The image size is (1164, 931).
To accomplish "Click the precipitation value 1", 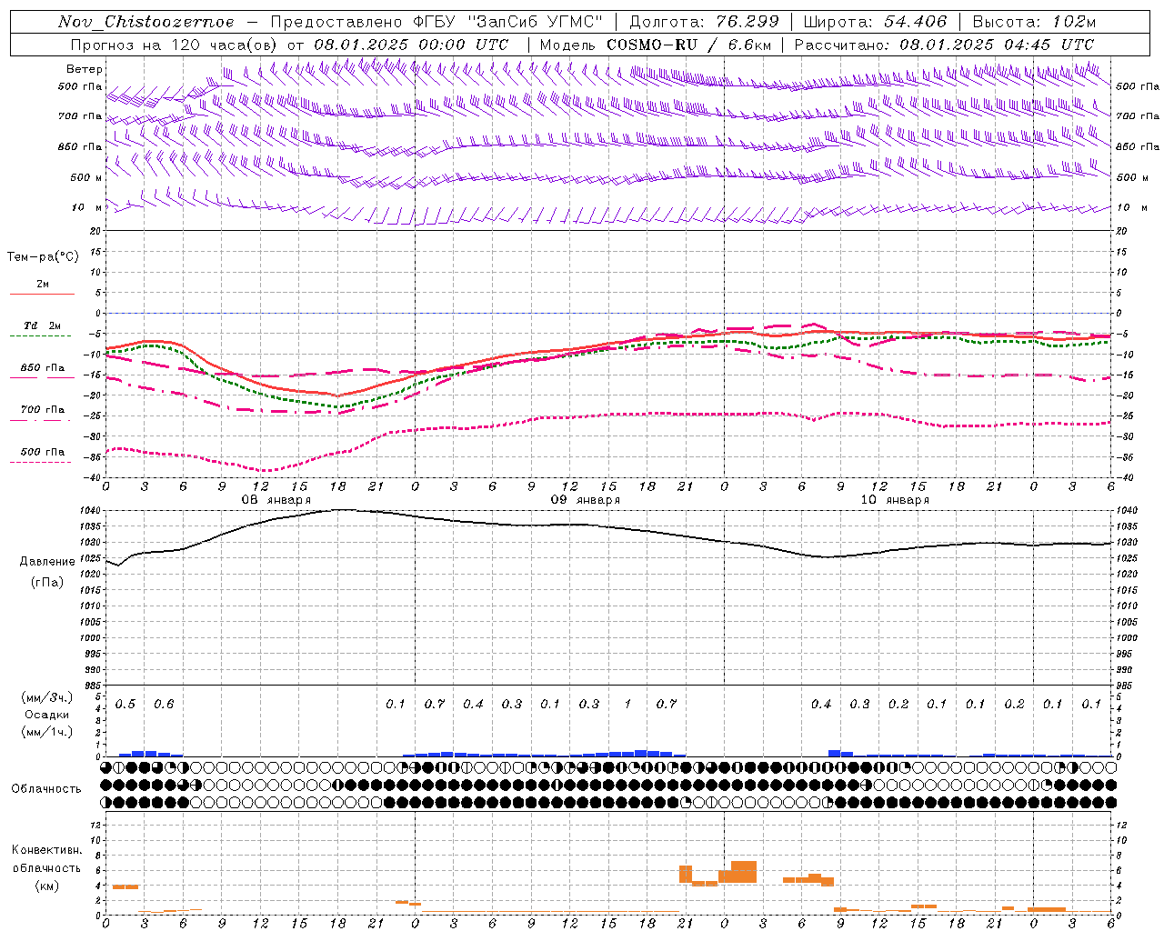I will (x=627, y=705).
